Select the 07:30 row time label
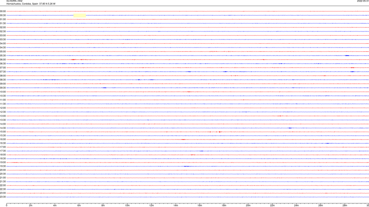Image resolution: width=369 pixels, height=207 pixels. pos(3,72)
